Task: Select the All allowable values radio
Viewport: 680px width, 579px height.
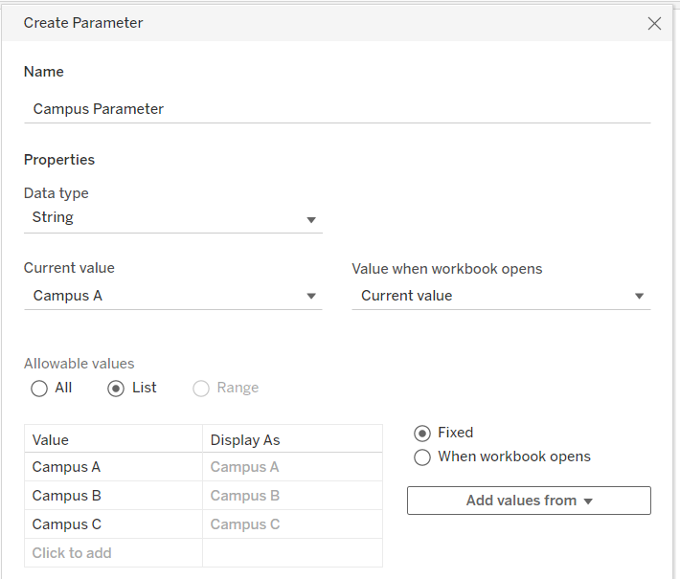Action: coord(39,389)
